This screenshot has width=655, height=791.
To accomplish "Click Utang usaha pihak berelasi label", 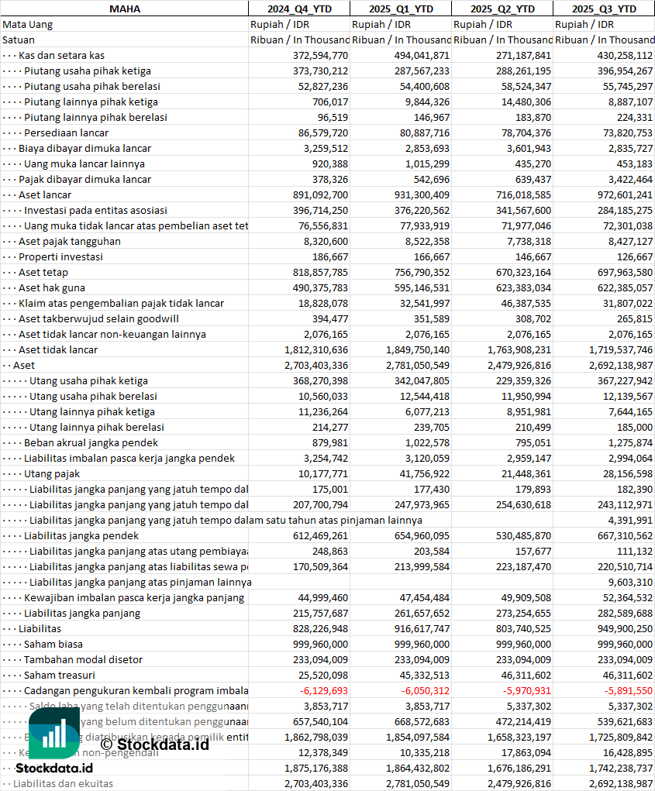I will tap(93, 397).
